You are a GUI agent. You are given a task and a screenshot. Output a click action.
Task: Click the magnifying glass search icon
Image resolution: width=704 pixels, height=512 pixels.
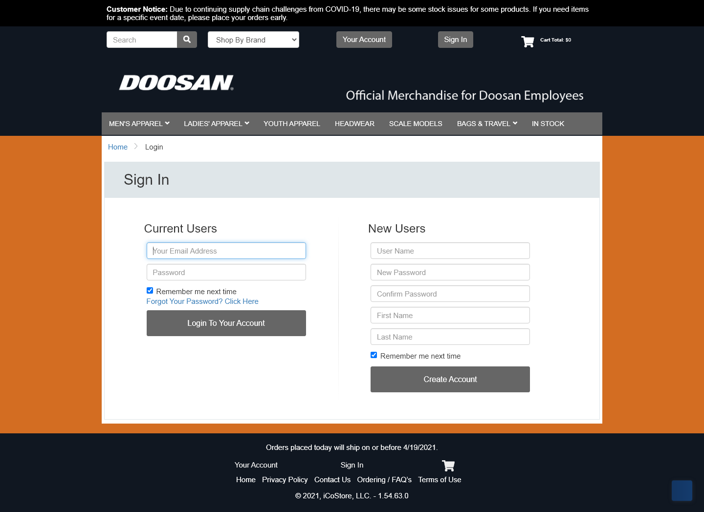[x=187, y=40]
